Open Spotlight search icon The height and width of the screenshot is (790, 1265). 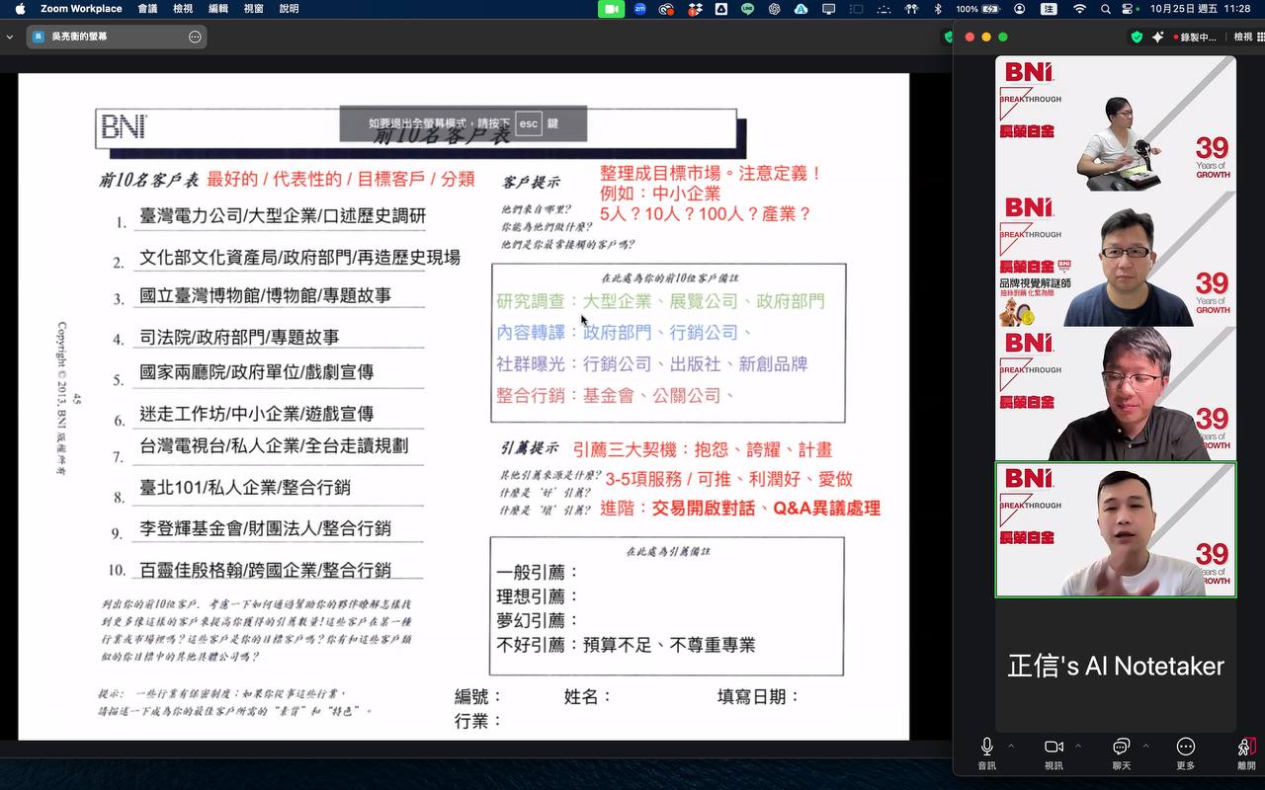(1104, 8)
